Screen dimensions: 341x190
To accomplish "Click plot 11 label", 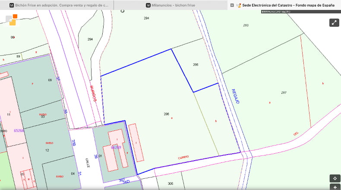I will (9, 115).
